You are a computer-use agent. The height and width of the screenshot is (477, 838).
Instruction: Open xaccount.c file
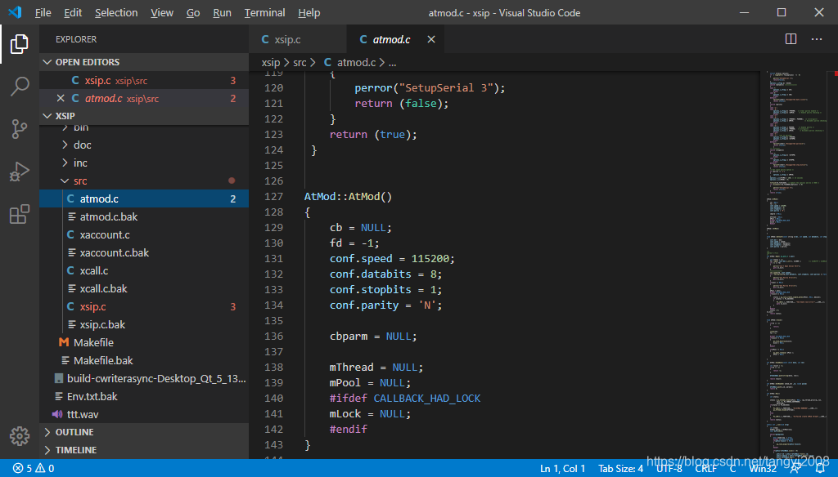point(144,234)
